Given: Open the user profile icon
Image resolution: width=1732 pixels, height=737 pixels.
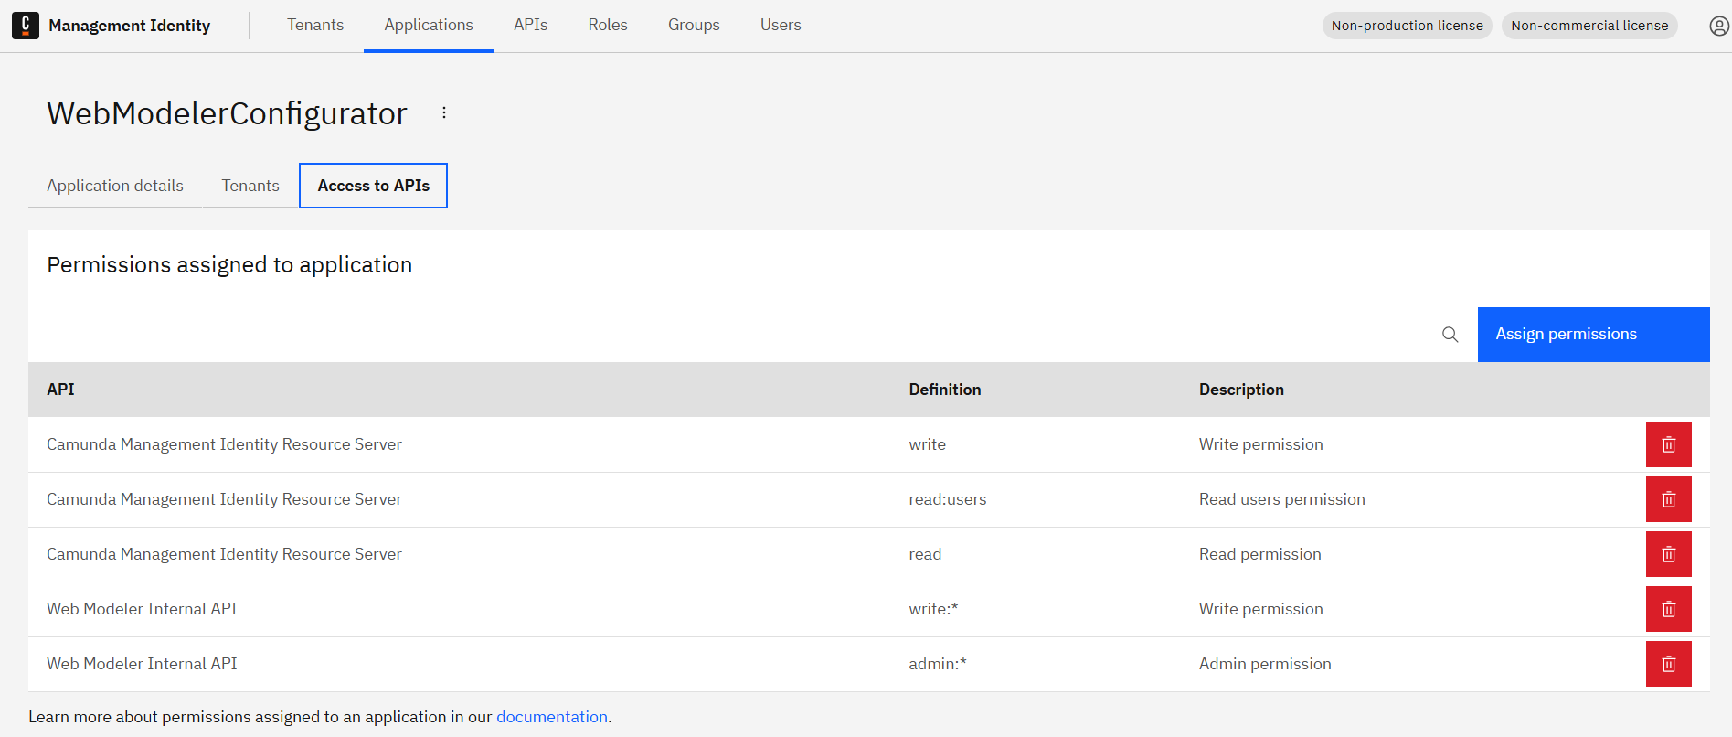Looking at the screenshot, I should [x=1718, y=26].
